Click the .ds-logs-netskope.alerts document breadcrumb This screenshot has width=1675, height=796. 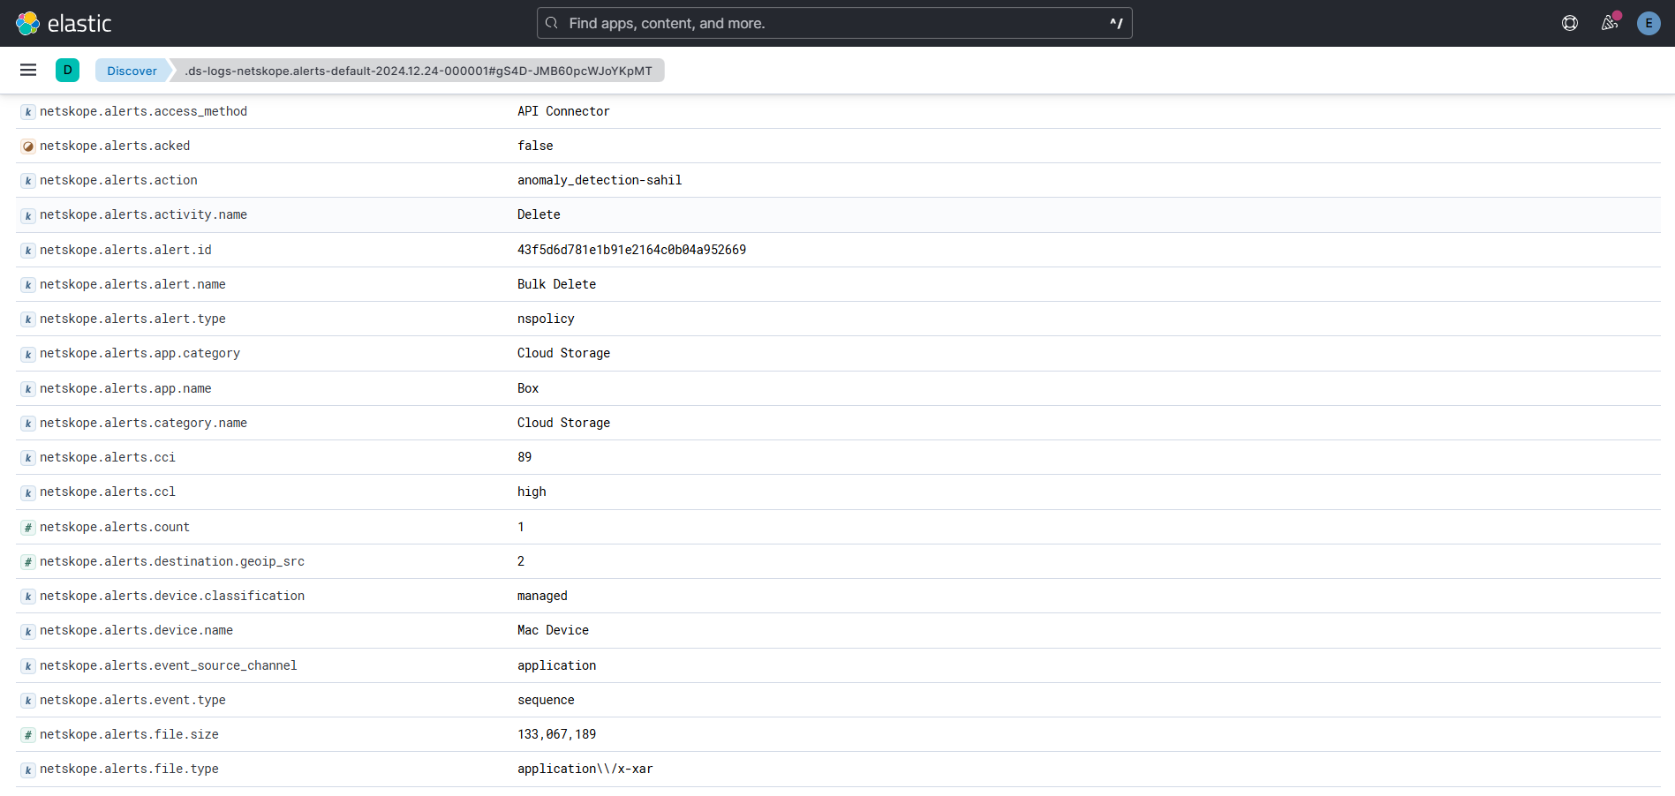[x=419, y=71]
